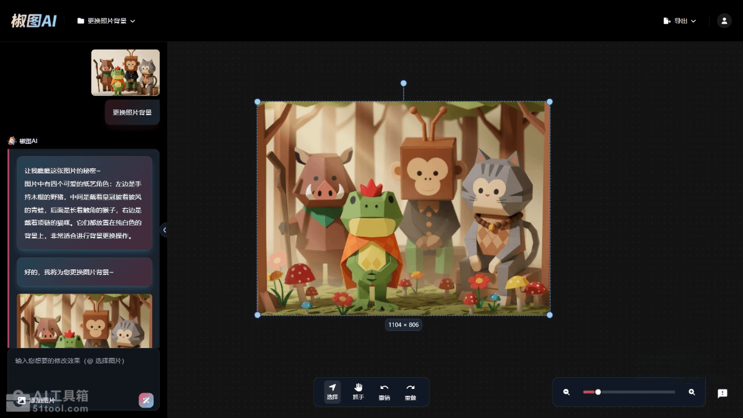Zoom in with the plus magnifier
Viewport: 743px width, 418px height.
tap(692, 392)
